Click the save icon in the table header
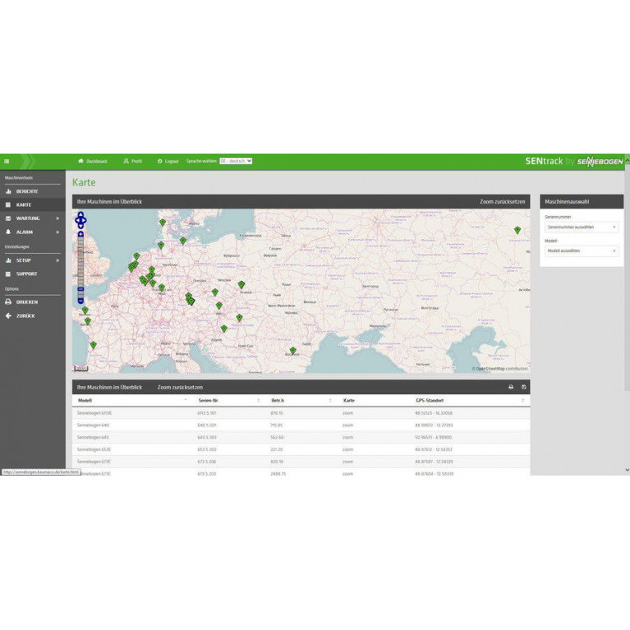 click(x=523, y=387)
